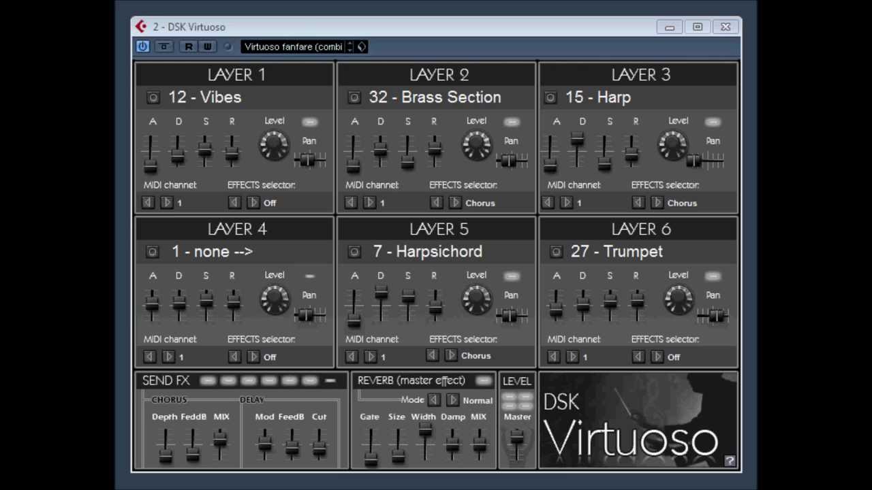Decrease Layer 1 MIDI channel with left arrow

tap(148, 202)
